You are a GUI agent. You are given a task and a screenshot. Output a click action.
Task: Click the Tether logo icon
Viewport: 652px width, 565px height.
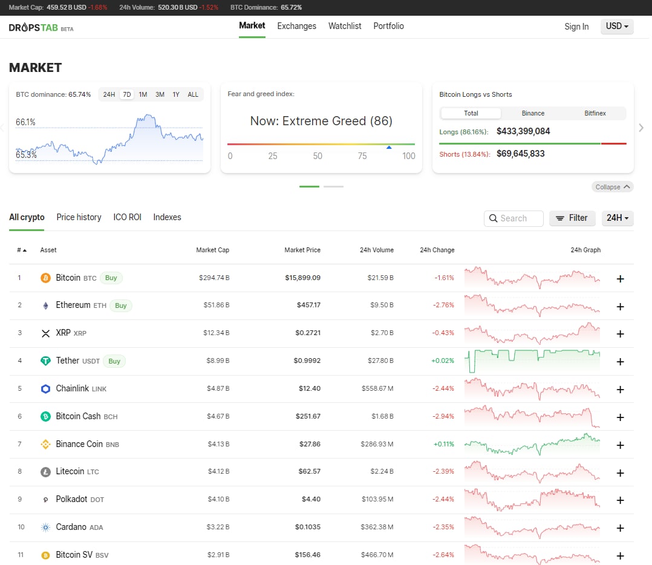pos(45,361)
